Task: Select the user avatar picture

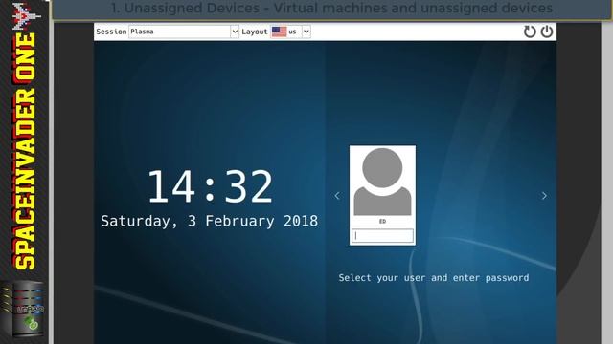Action: tap(382, 182)
